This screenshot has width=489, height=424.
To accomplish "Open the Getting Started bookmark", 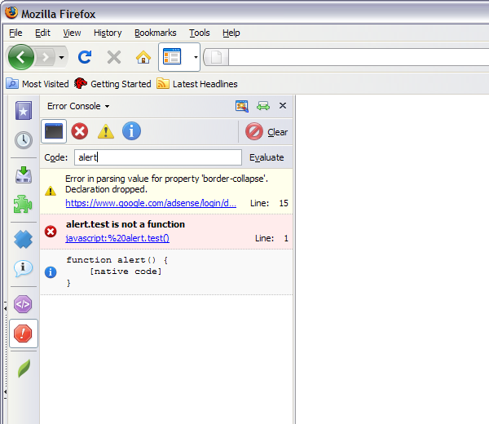I will point(112,84).
